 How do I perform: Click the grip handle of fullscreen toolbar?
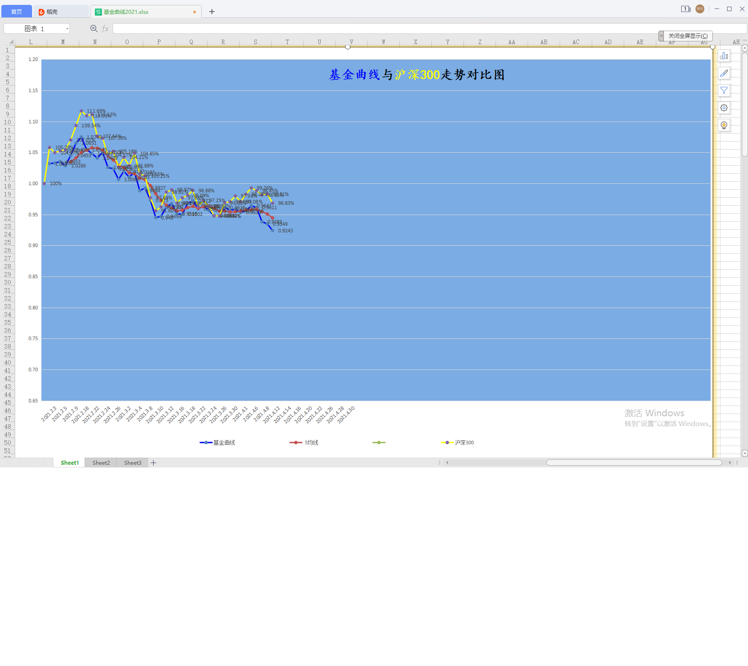tap(661, 36)
